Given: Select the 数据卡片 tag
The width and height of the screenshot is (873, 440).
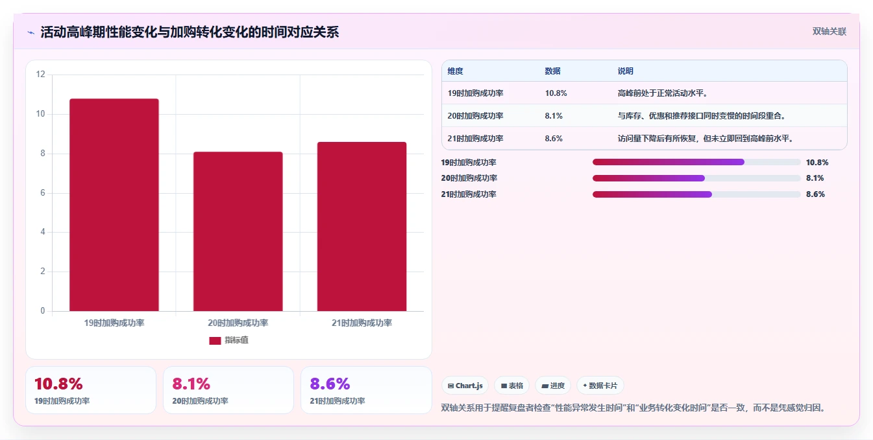Looking at the screenshot, I should [600, 386].
